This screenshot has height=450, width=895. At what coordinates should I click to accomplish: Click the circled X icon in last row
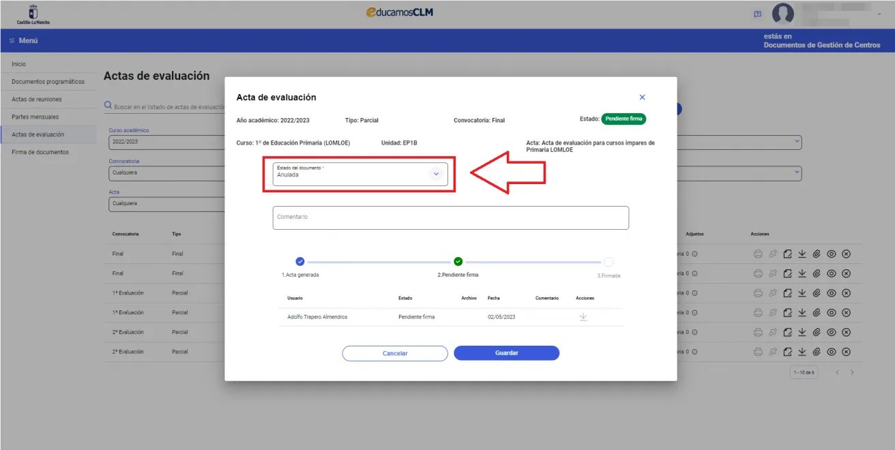847,352
